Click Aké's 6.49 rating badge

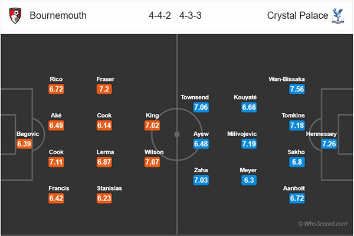56,125
